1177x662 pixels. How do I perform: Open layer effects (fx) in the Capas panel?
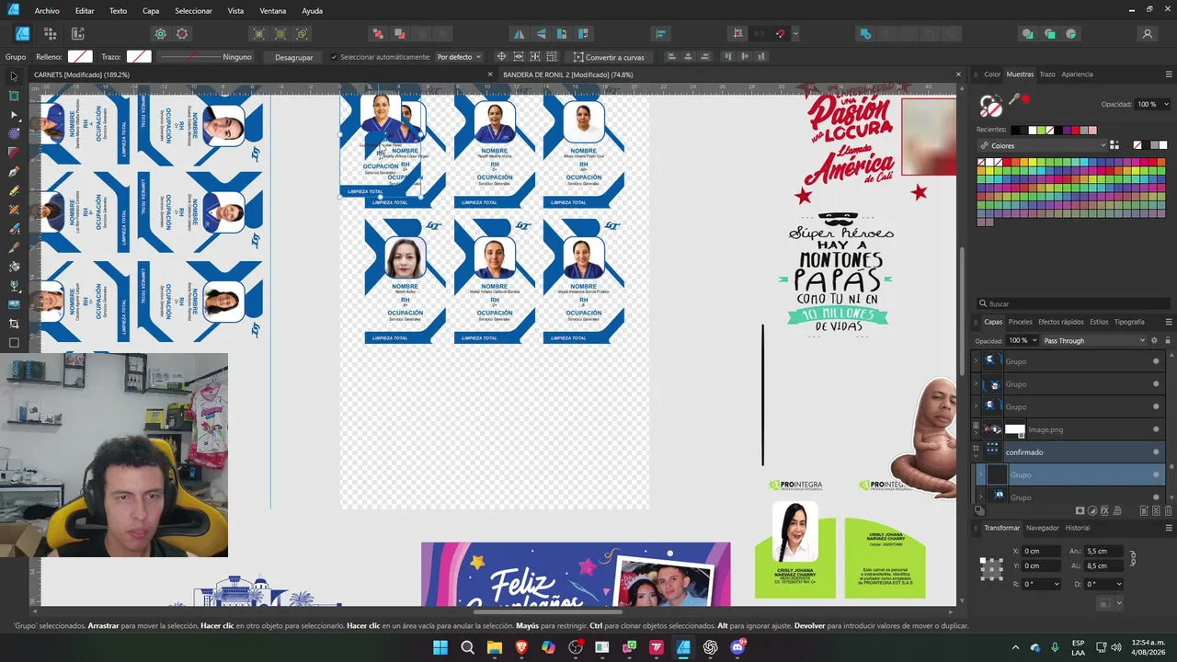coord(1106,510)
